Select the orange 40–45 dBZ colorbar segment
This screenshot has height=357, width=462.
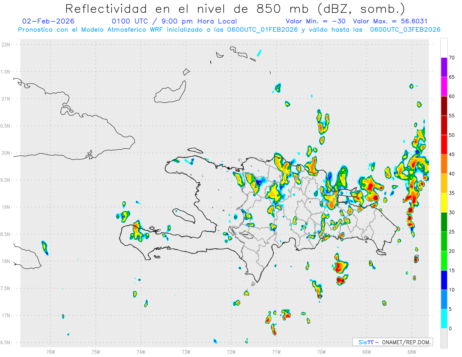444,164
